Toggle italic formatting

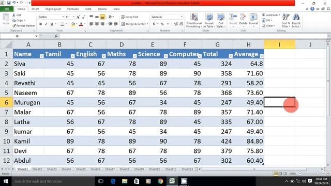[46, 24]
